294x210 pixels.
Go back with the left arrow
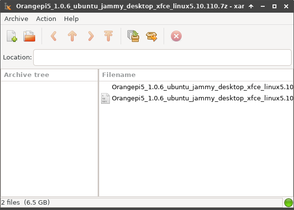point(54,36)
